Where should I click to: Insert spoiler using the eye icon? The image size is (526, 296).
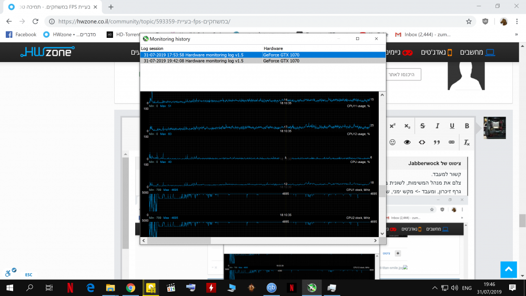(x=407, y=142)
